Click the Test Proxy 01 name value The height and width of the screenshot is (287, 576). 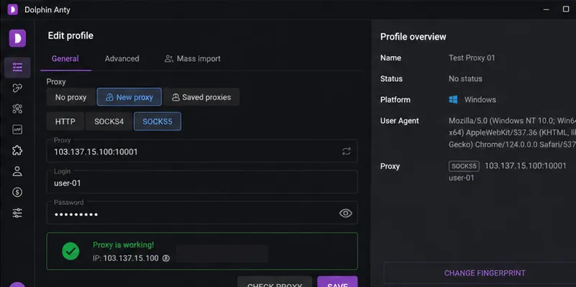click(x=472, y=58)
